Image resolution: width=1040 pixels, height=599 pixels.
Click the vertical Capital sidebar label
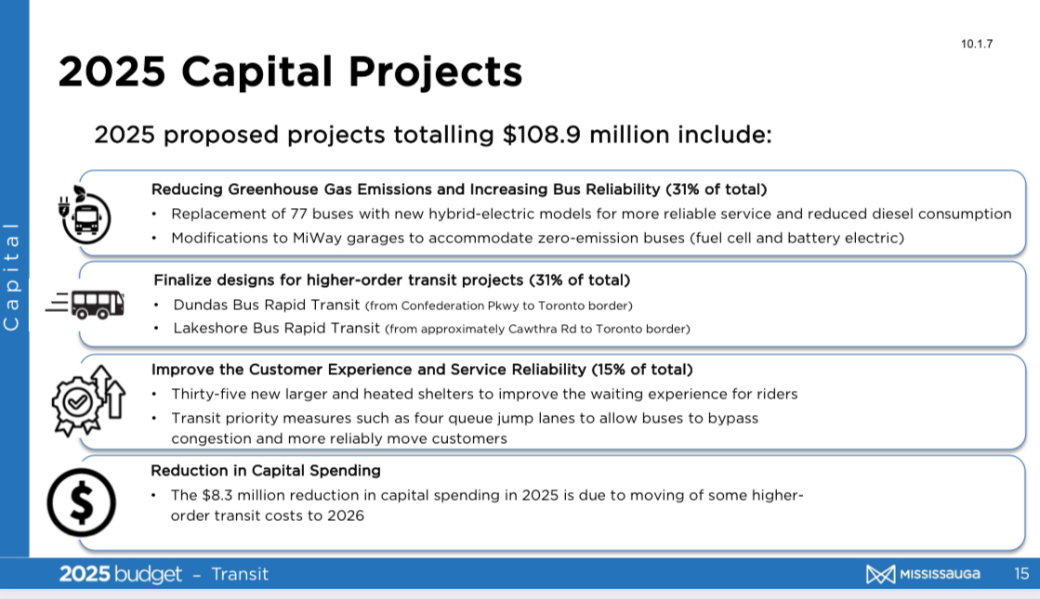tap(12, 276)
